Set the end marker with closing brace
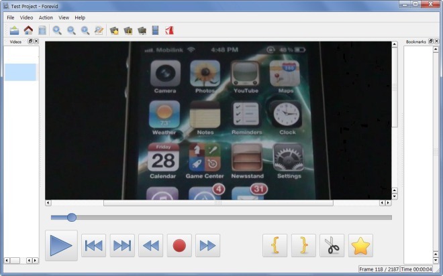Viewport: 443px width, 276px height. tap(303, 246)
